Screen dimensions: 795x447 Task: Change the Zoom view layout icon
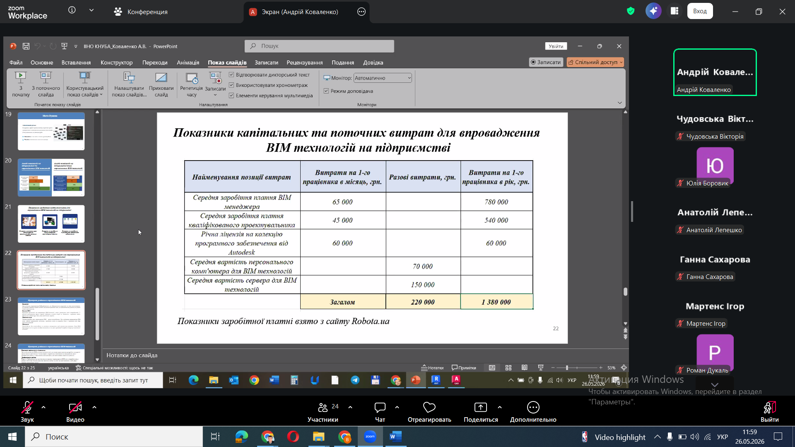[x=675, y=11]
